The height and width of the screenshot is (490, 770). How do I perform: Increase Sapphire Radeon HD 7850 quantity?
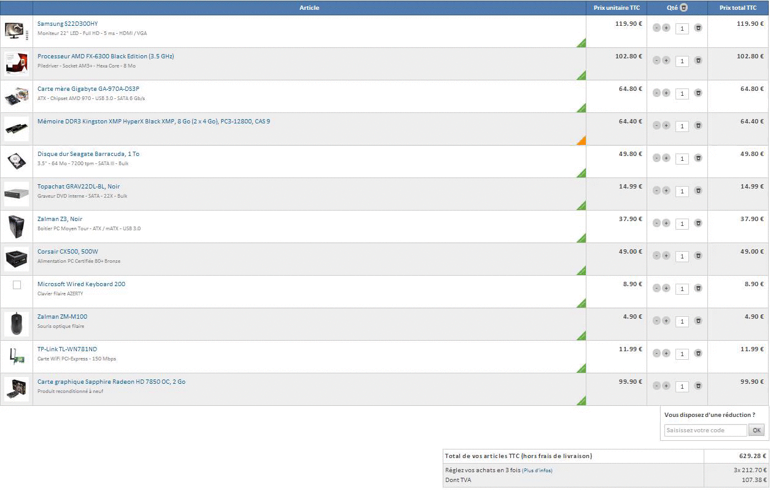pyautogui.click(x=666, y=386)
